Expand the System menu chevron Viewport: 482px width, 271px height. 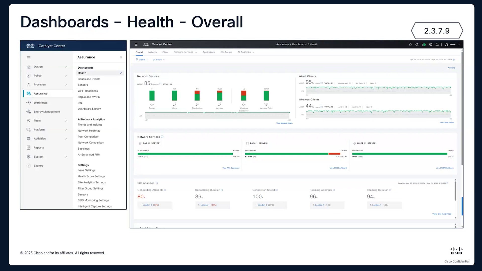[66, 157]
